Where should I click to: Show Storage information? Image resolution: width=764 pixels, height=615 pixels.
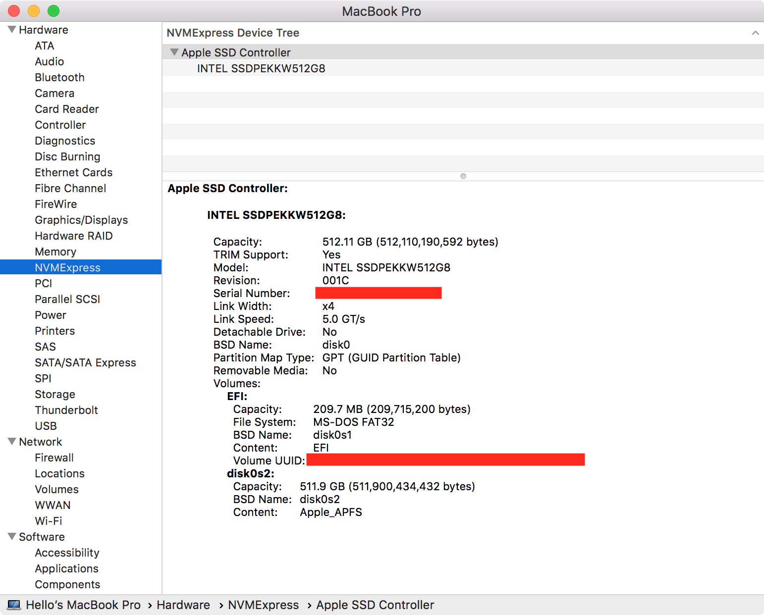pos(55,394)
